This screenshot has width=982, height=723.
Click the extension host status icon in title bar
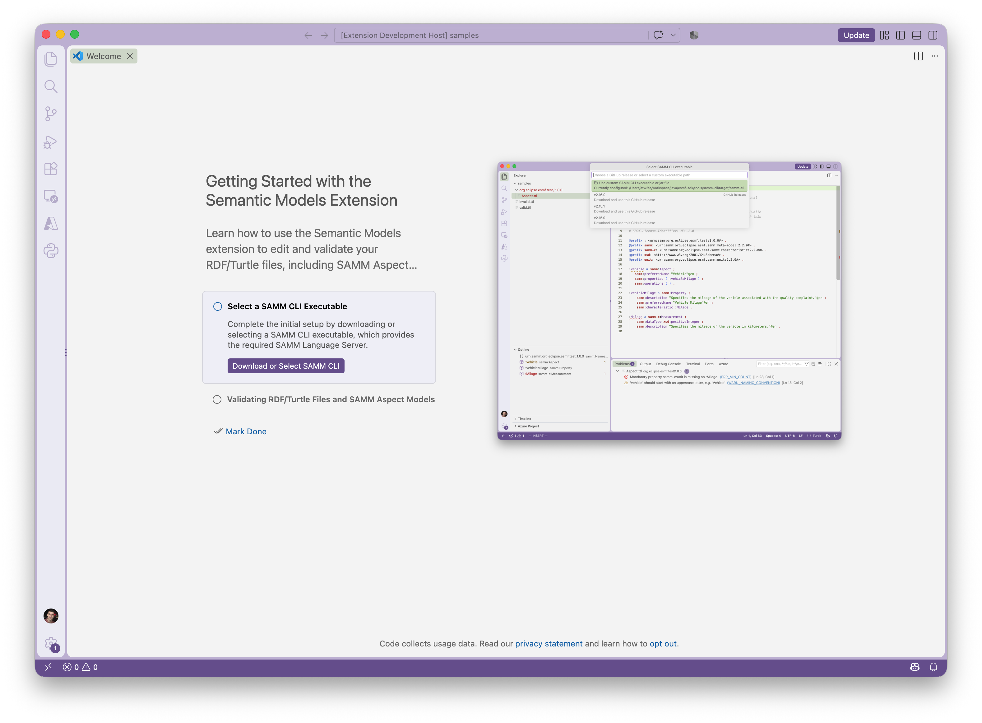(x=694, y=35)
